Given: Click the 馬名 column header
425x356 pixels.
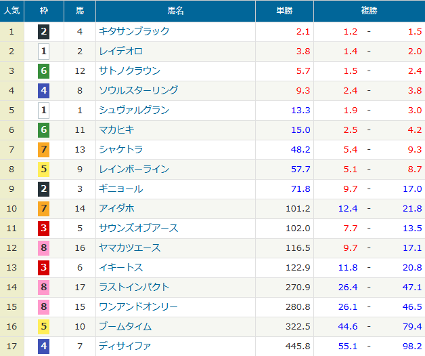Looking at the screenshot, I should click(x=176, y=11).
